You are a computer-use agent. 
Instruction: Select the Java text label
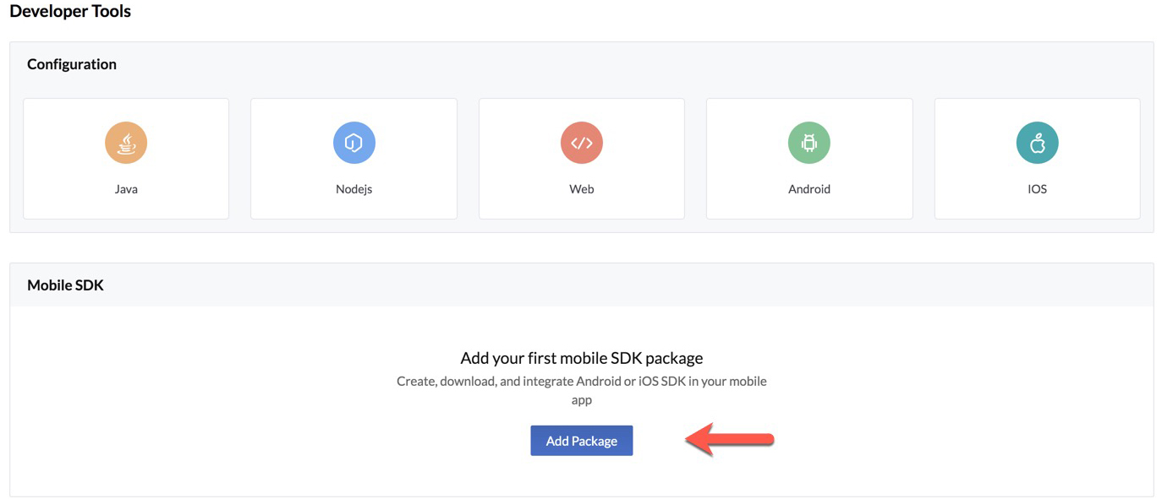pyautogui.click(x=126, y=189)
